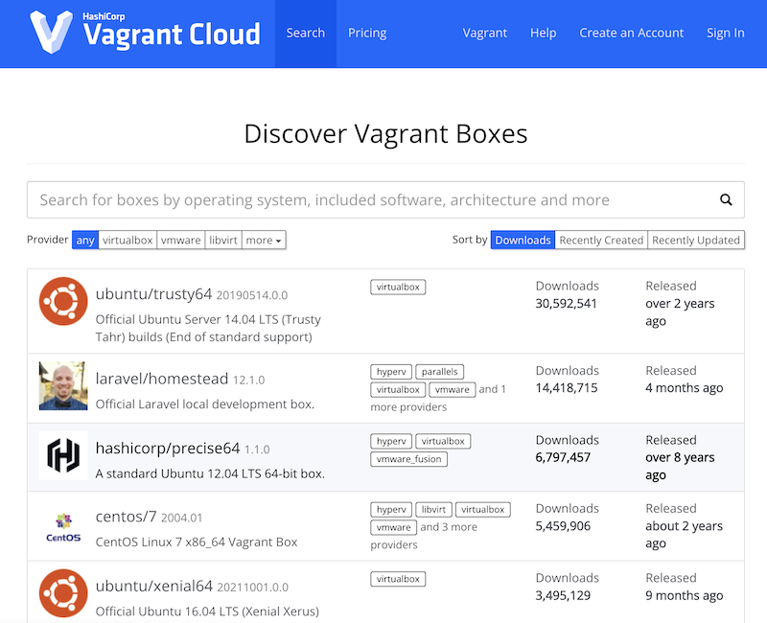The width and height of the screenshot is (767, 623).
Task: Open the centos/7 box title
Action: pyautogui.click(x=127, y=517)
